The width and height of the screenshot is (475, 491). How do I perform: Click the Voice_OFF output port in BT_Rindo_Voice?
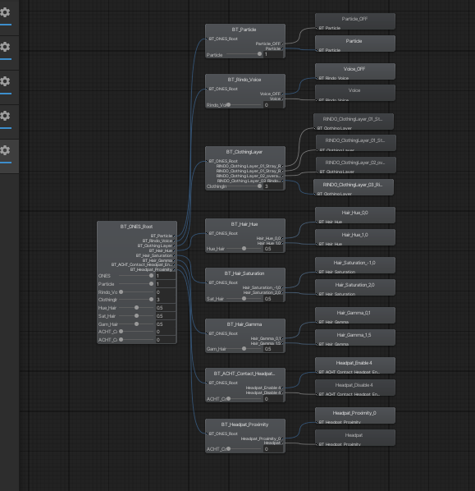tap(282, 94)
